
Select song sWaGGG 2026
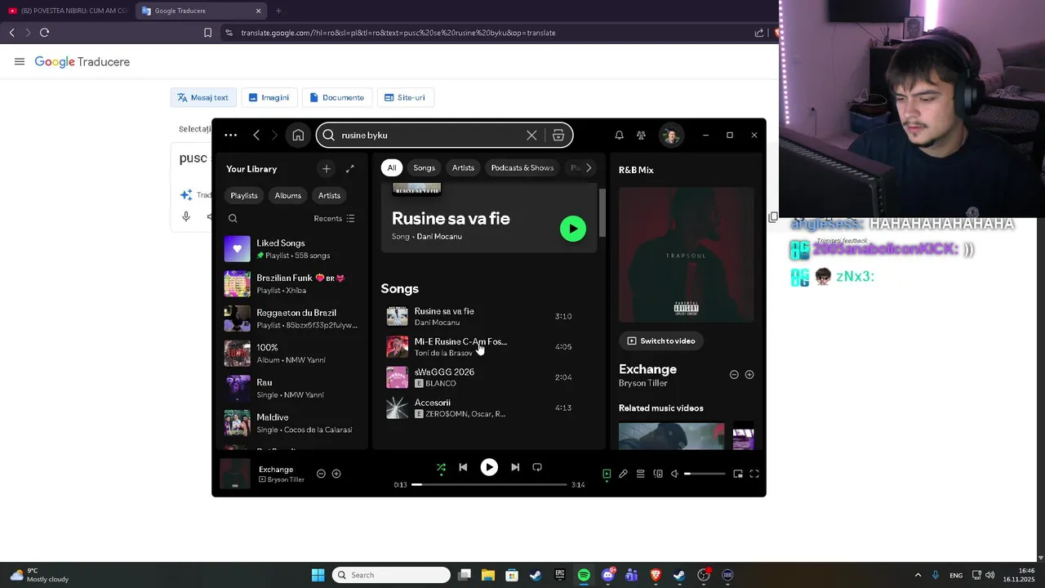(x=488, y=377)
